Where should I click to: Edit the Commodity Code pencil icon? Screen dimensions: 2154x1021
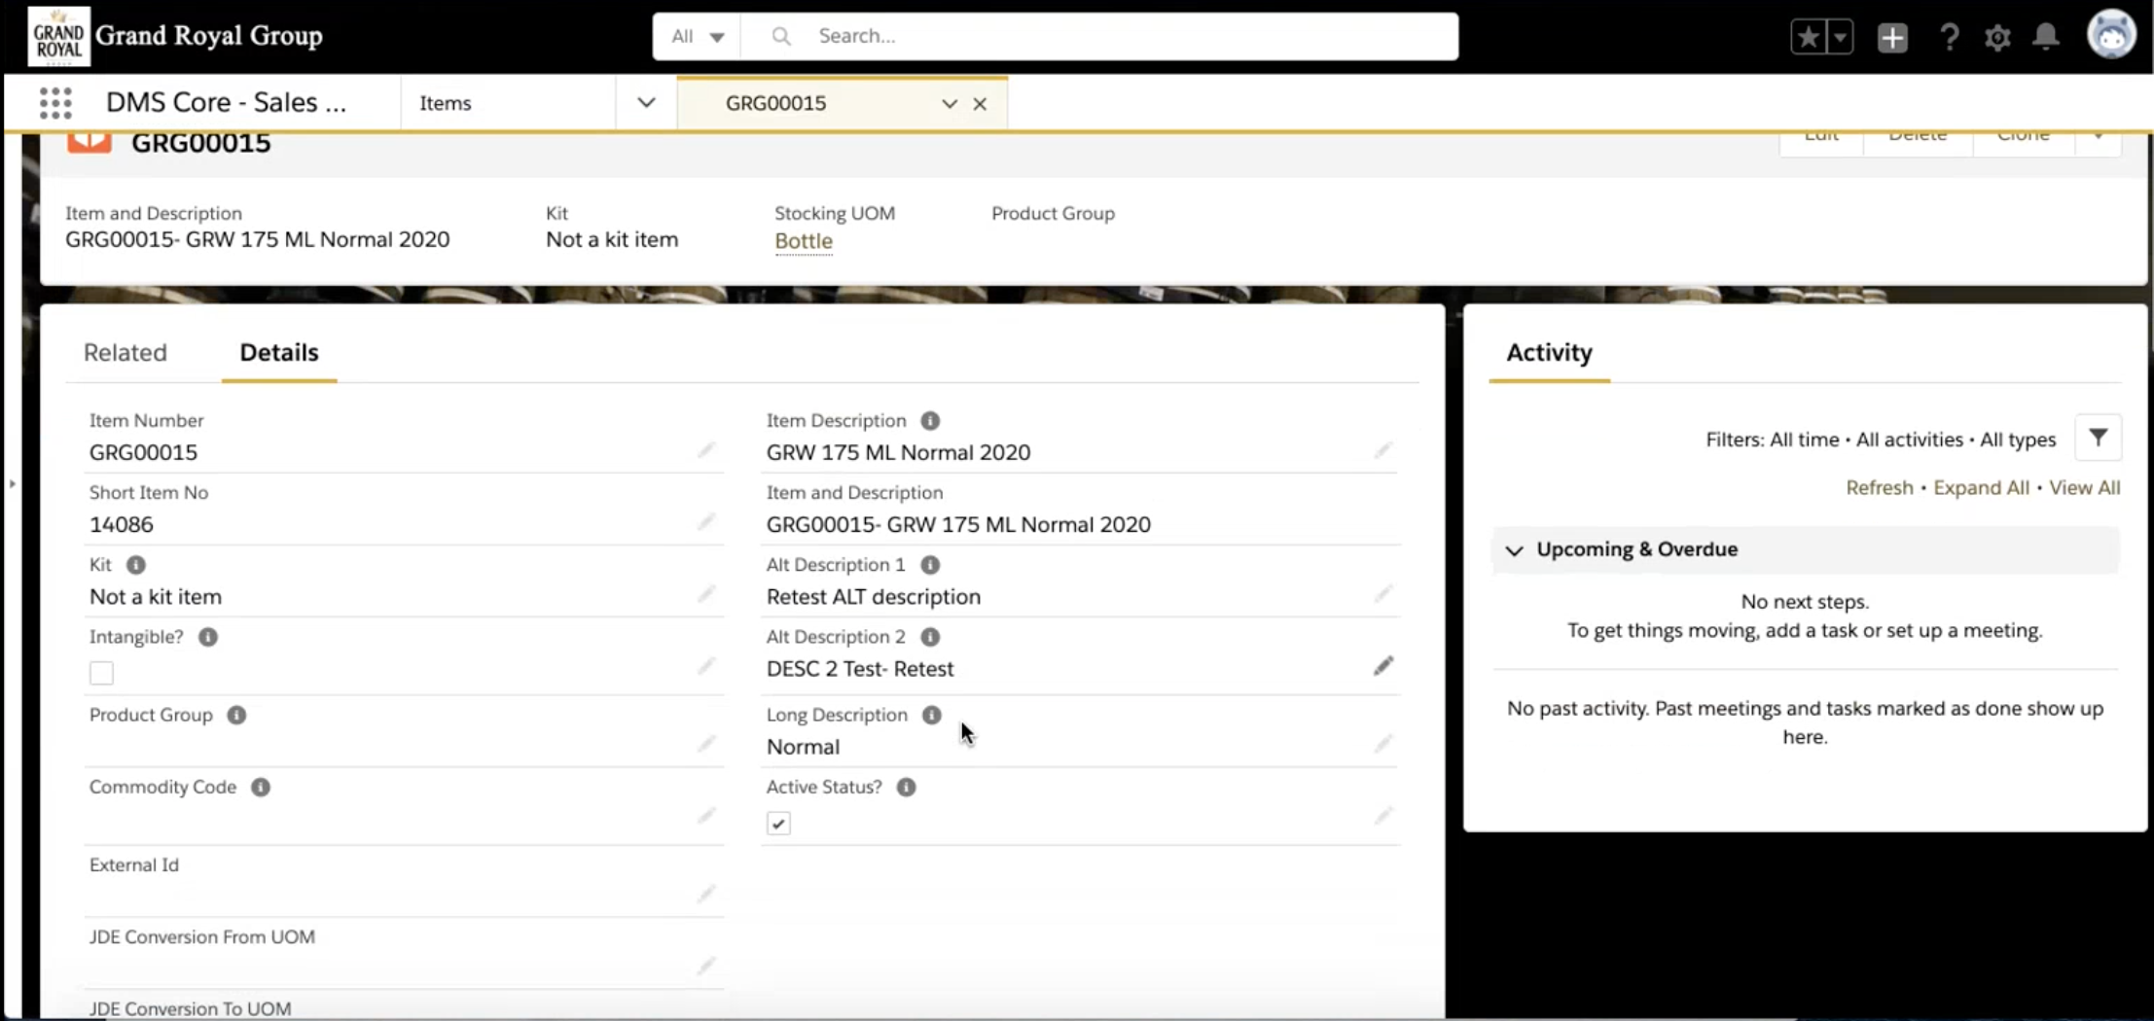click(706, 816)
